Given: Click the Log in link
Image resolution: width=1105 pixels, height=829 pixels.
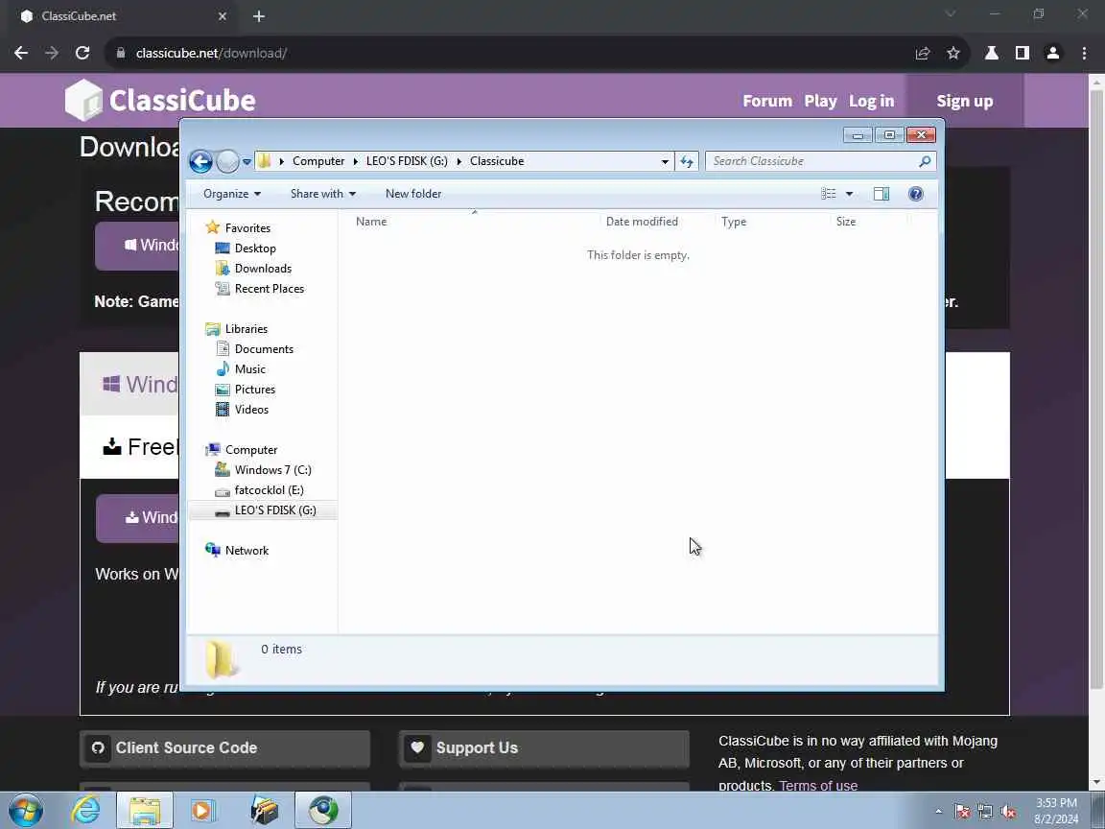Looking at the screenshot, I should point(871,101).
